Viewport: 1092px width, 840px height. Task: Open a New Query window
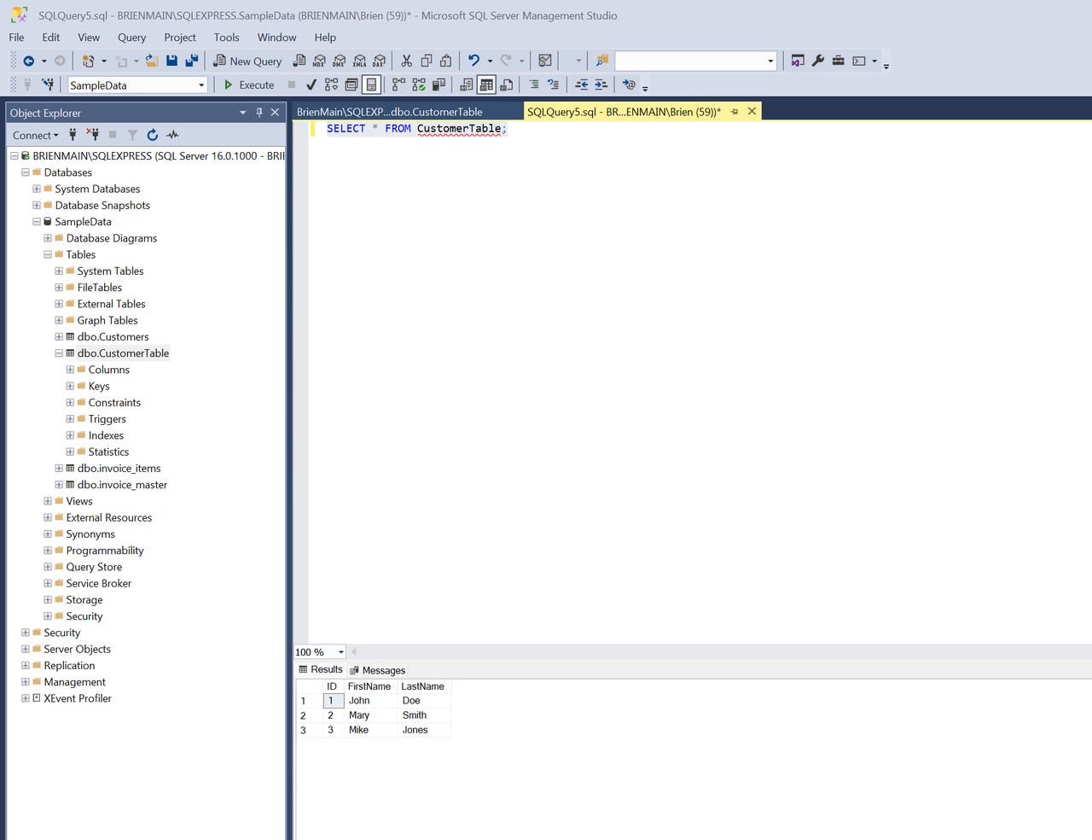[247, 61]
